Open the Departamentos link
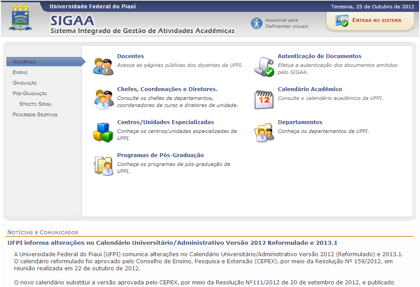Screen dimensions: 420x287 [300, 122]
